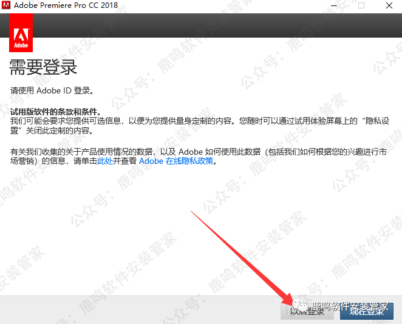The image size is (402, 324).
Task: Click the Adobe Premiere Pro CC 2018 title
Action: (x=66, y=5)
